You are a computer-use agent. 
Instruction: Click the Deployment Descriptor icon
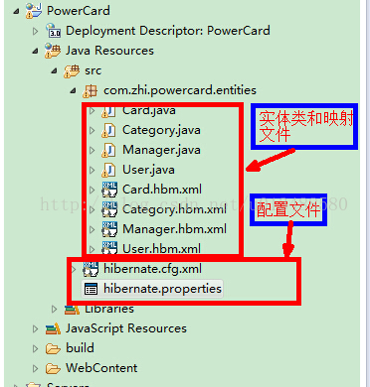(53, 31)
